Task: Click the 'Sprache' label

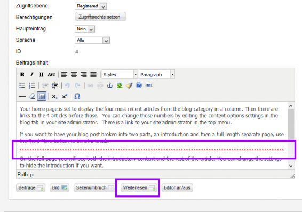Action: 26,40
